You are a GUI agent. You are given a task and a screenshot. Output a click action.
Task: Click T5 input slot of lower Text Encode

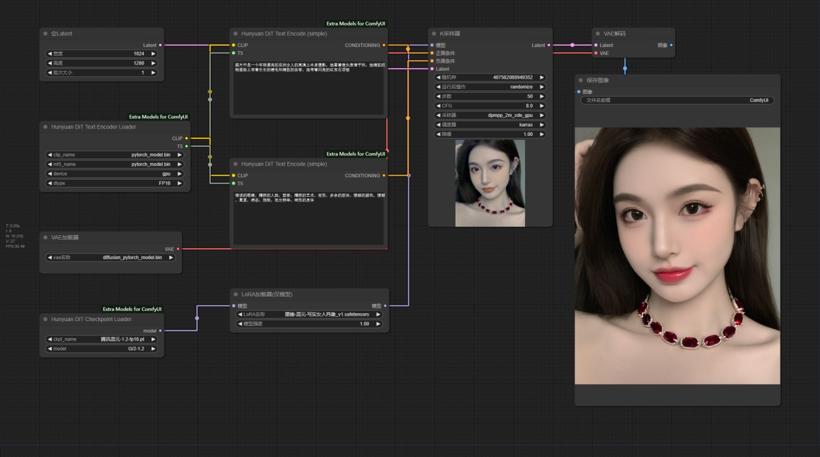click(233, 183)
